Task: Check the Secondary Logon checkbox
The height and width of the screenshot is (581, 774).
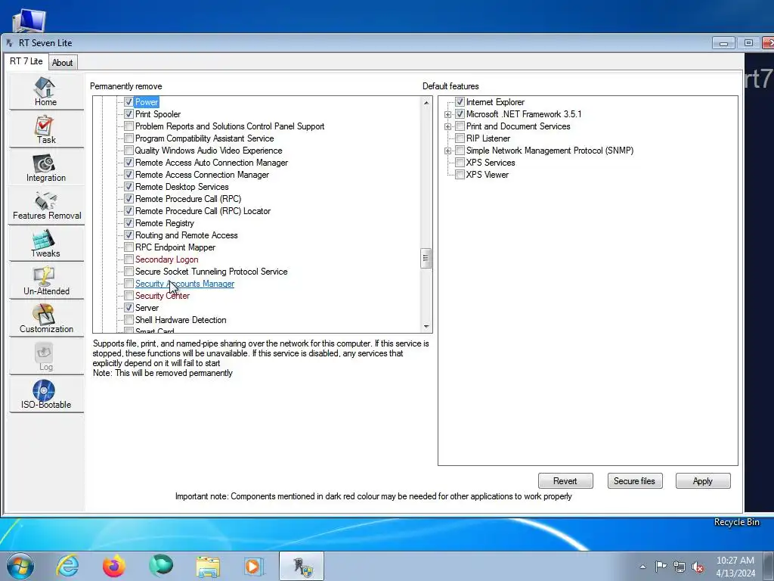Action: (x=128, y=259)
